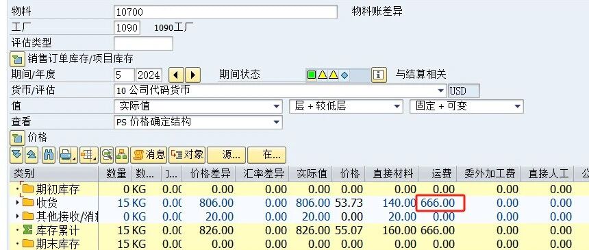
Task: Click the 数量 column header
Action: pos(115,174)
